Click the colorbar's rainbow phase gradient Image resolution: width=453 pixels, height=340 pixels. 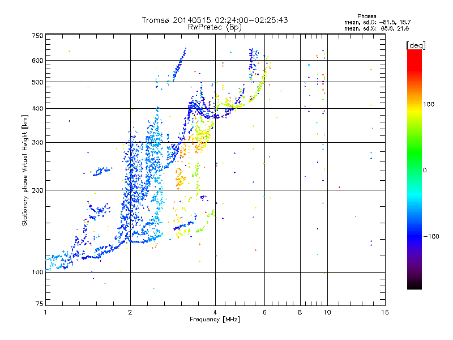click(414, 169)
